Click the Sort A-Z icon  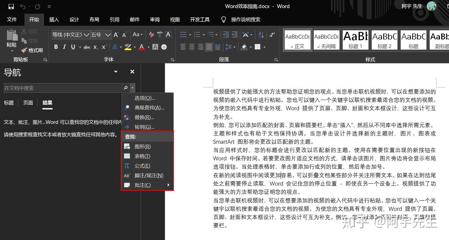tap(261, 35)
